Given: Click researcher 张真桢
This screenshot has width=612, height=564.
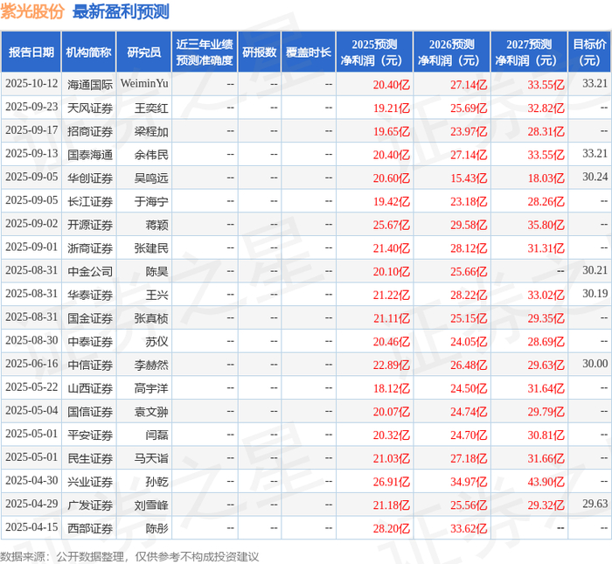Looking at the screenshot, I should coord(151,318).
